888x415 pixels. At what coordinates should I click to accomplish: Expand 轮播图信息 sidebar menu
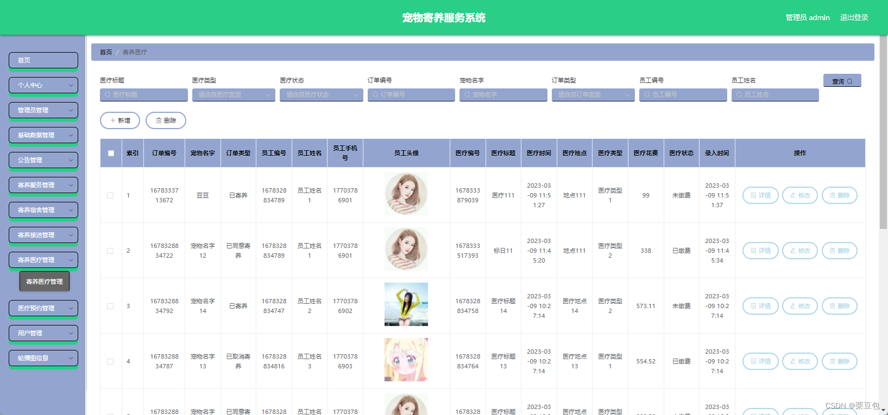(43, 358)
